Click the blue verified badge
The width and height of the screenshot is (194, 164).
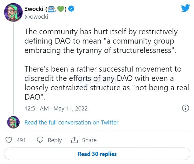71,9
